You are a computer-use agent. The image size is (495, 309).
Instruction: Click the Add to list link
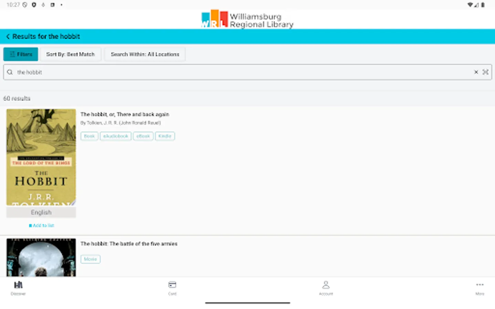coord(41,225)
